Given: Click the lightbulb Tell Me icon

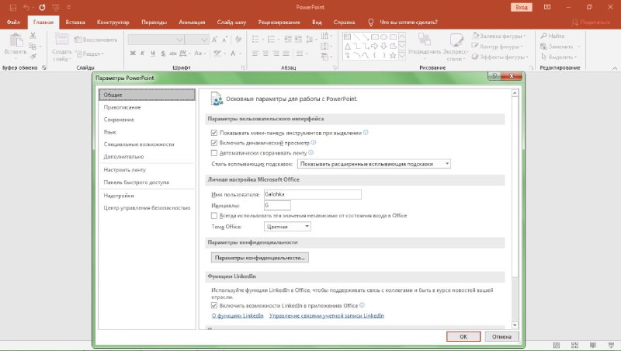Looking at the screenshot, I should pos(371,23).
